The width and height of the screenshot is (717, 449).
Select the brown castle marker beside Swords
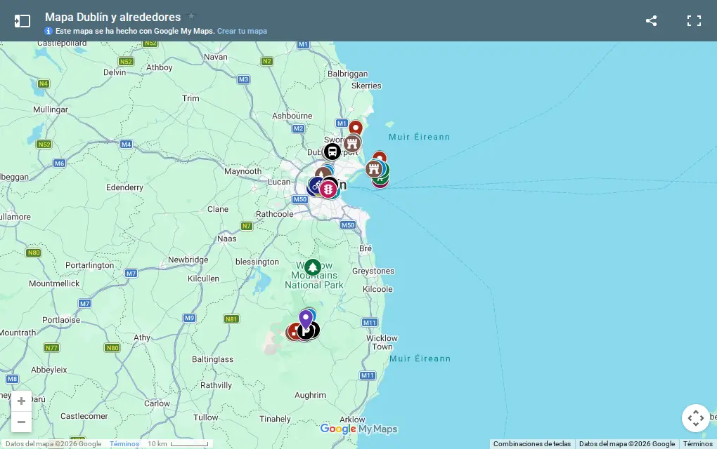tap(352, 144)
